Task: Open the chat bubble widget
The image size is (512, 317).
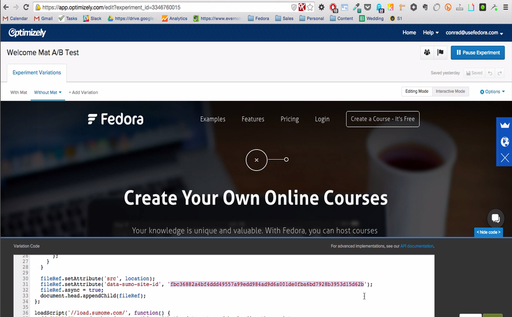Action: click(x=495, y=218)
